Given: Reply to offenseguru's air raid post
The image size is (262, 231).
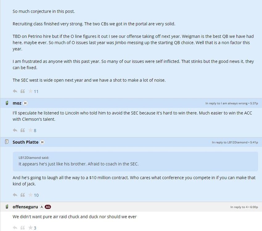Looking at the screenshot, I should point(15,228).
